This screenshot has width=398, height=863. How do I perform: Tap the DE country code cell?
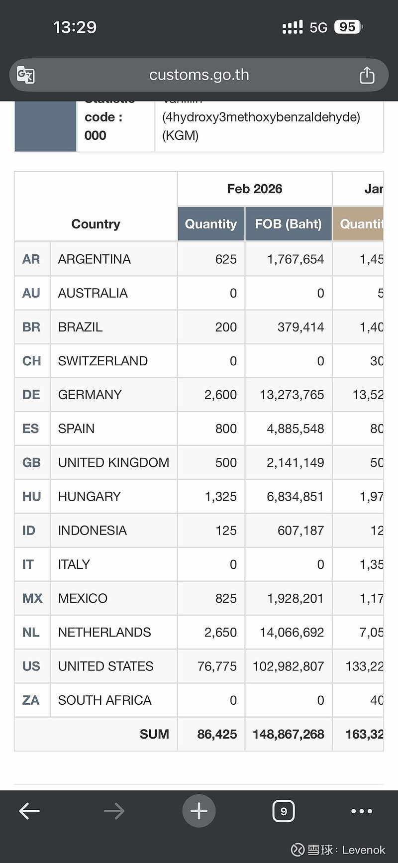pos(31,395)
